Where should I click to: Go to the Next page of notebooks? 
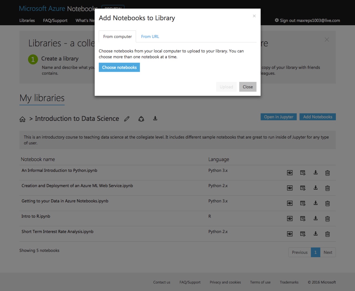click(328, 252)
